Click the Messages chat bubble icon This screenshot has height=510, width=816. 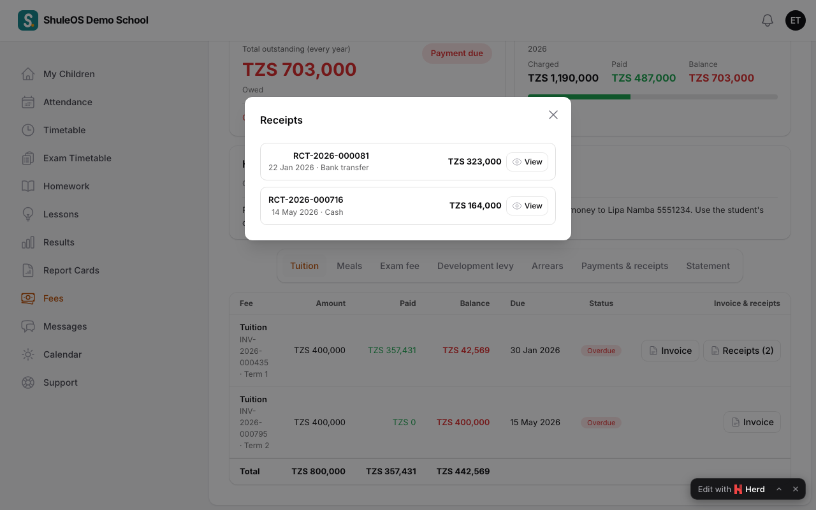(x=28, y=326)
